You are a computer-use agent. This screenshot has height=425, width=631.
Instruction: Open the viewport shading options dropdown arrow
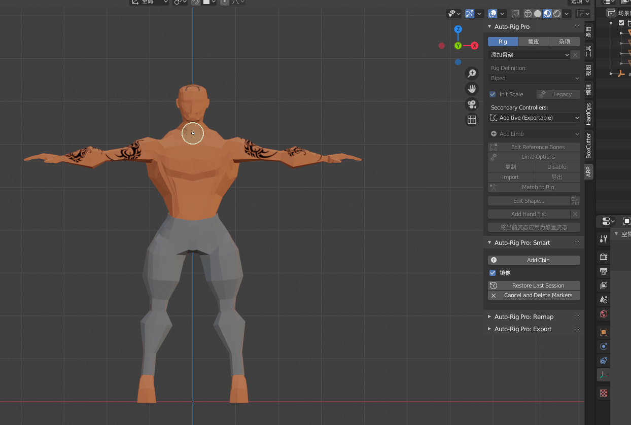point(567,14)
